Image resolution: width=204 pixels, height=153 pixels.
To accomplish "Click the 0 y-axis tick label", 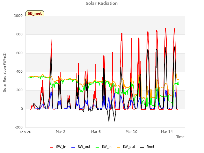I will click(x=22, y=109).
